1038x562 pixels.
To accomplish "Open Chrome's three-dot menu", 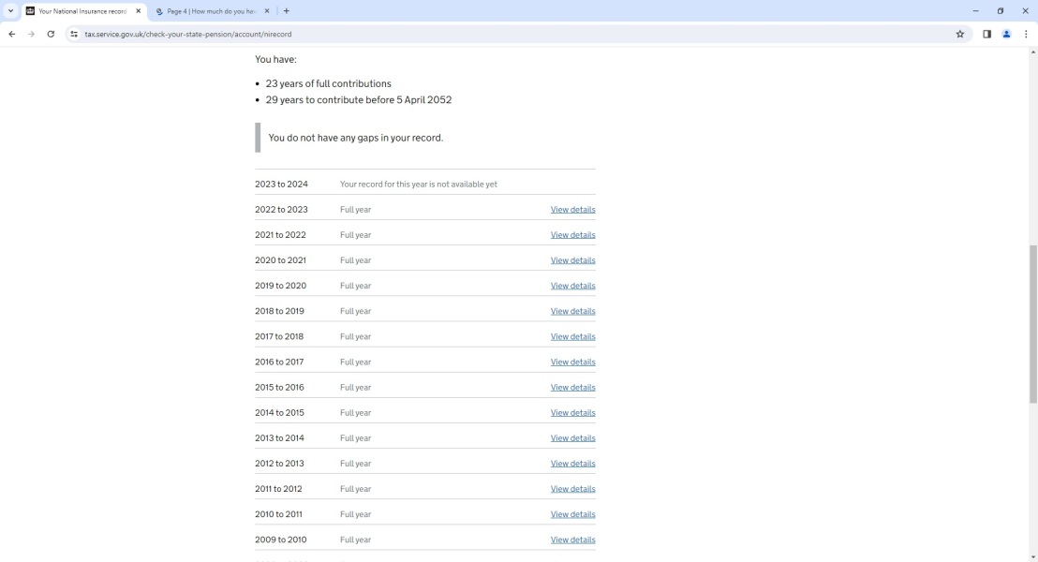I will tap(1026, 34).
